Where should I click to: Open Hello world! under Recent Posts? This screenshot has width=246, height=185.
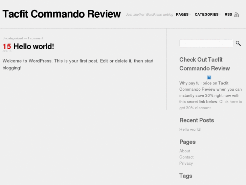click(x=190, y=129)
